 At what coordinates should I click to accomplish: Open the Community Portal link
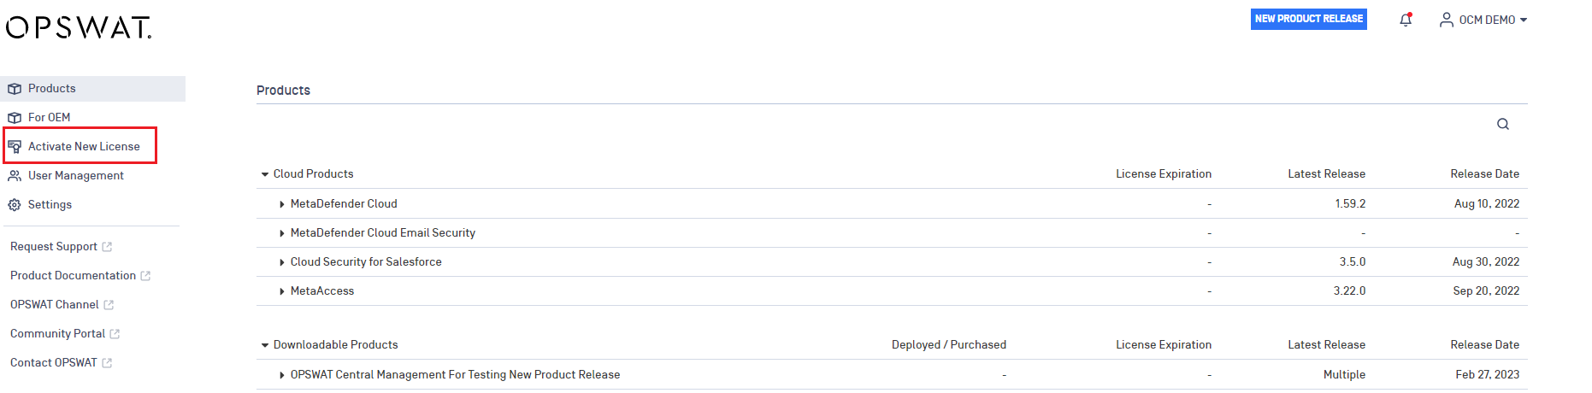[x=58, y=334]
